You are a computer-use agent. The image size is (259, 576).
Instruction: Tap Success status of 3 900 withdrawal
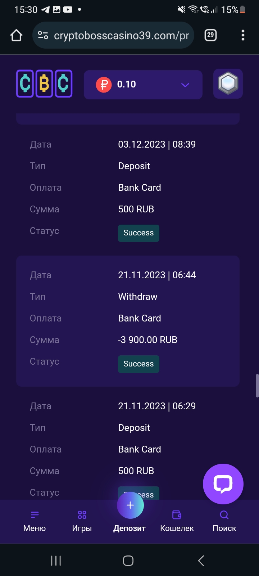(x=138, y=364)
